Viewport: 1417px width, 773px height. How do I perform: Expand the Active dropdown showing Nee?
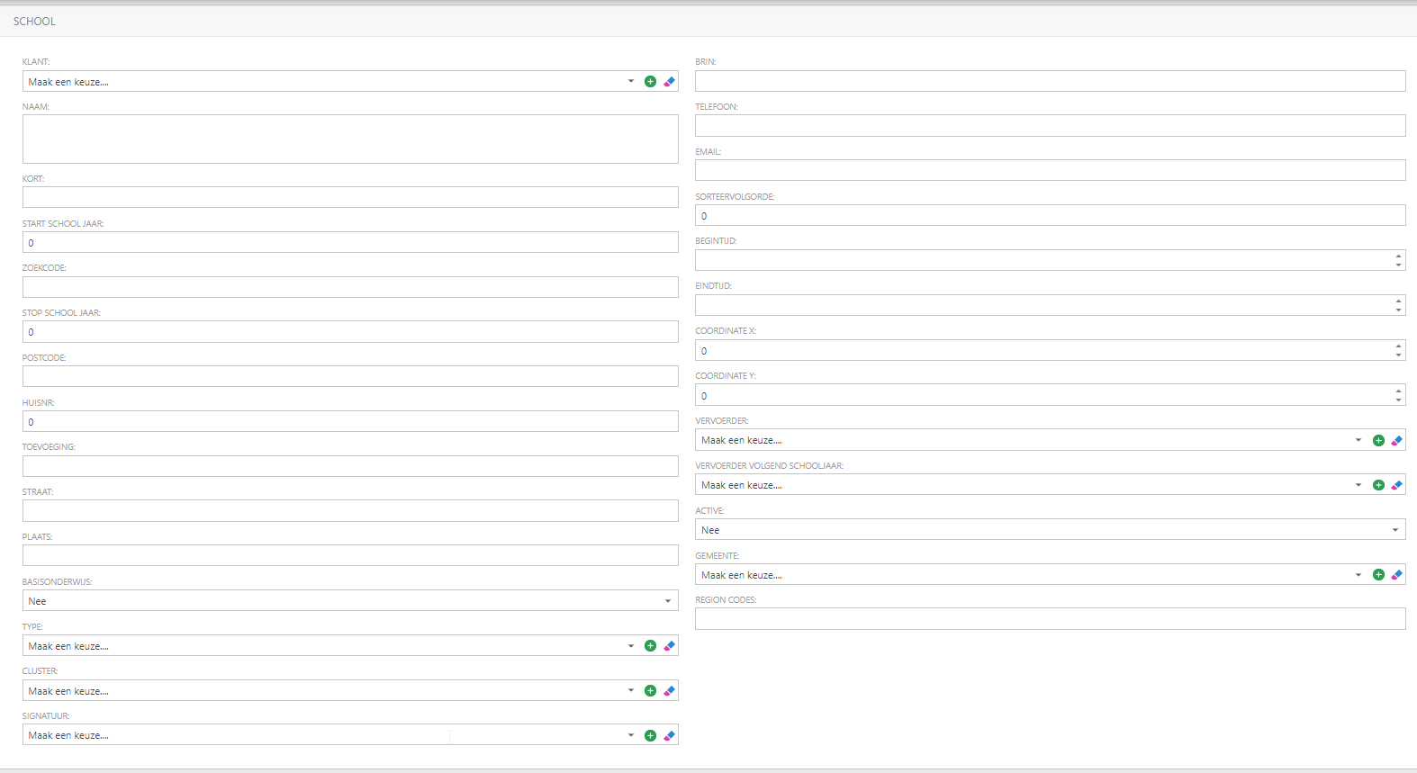coord(1394,530)
